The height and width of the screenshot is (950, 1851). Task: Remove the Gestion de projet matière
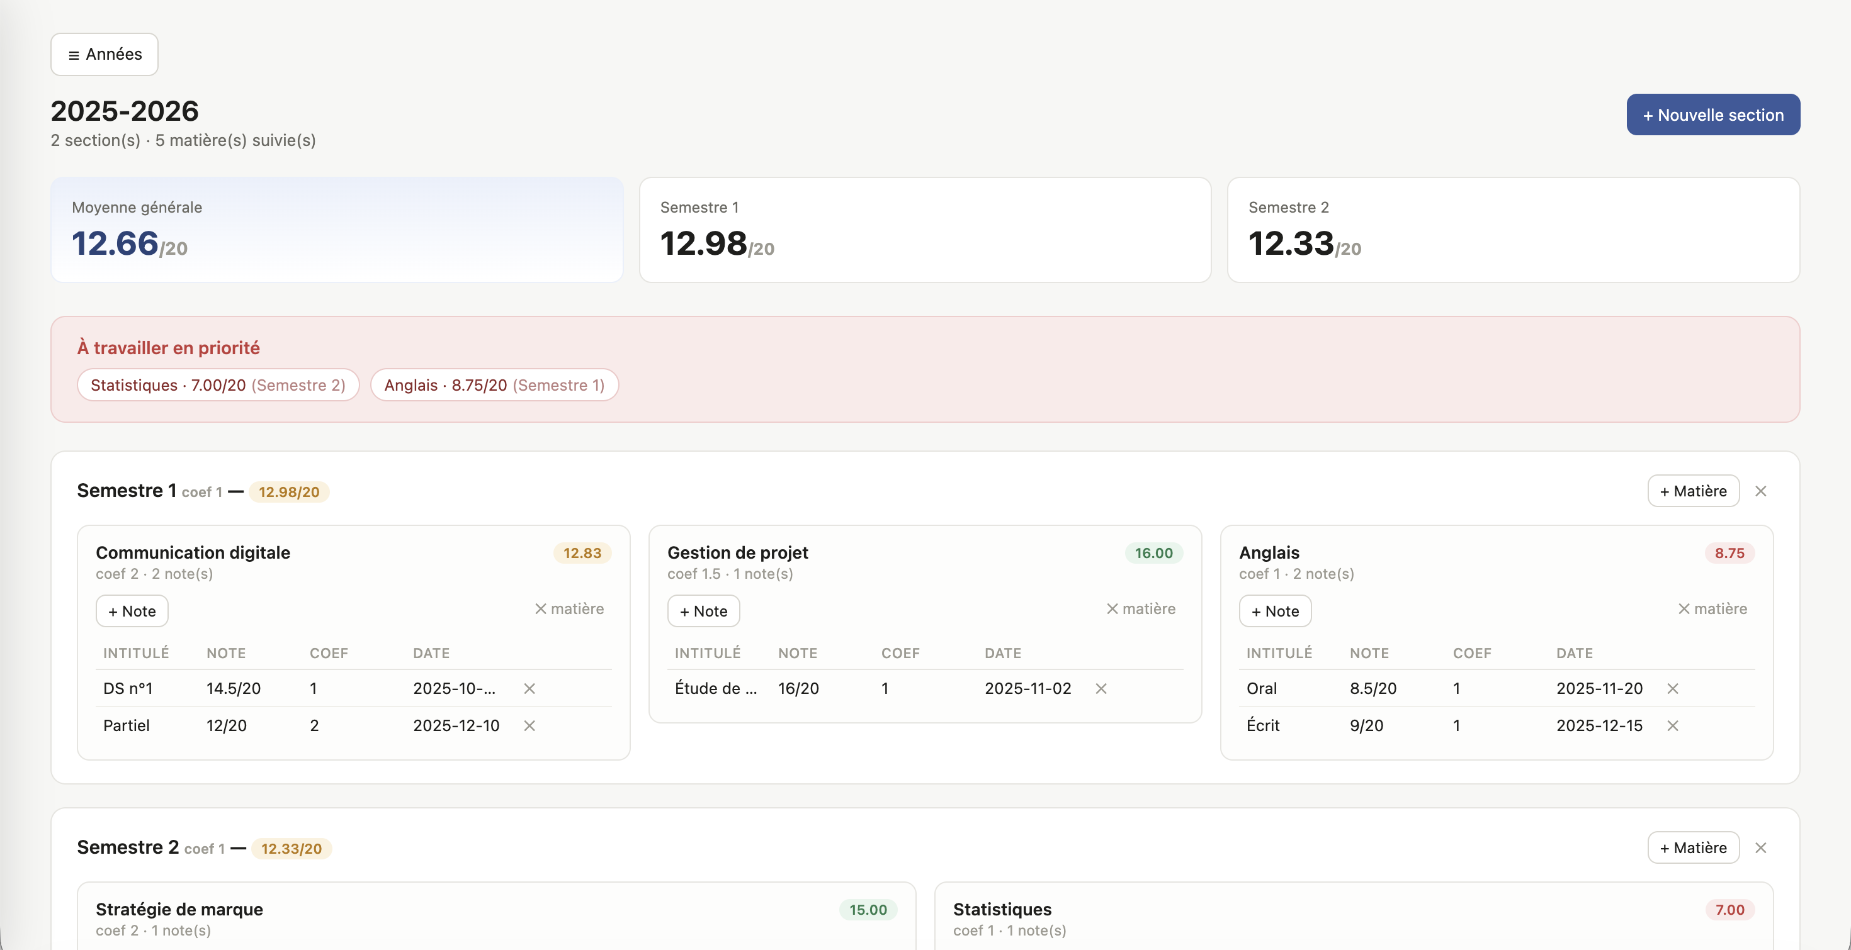[1140, 609]
